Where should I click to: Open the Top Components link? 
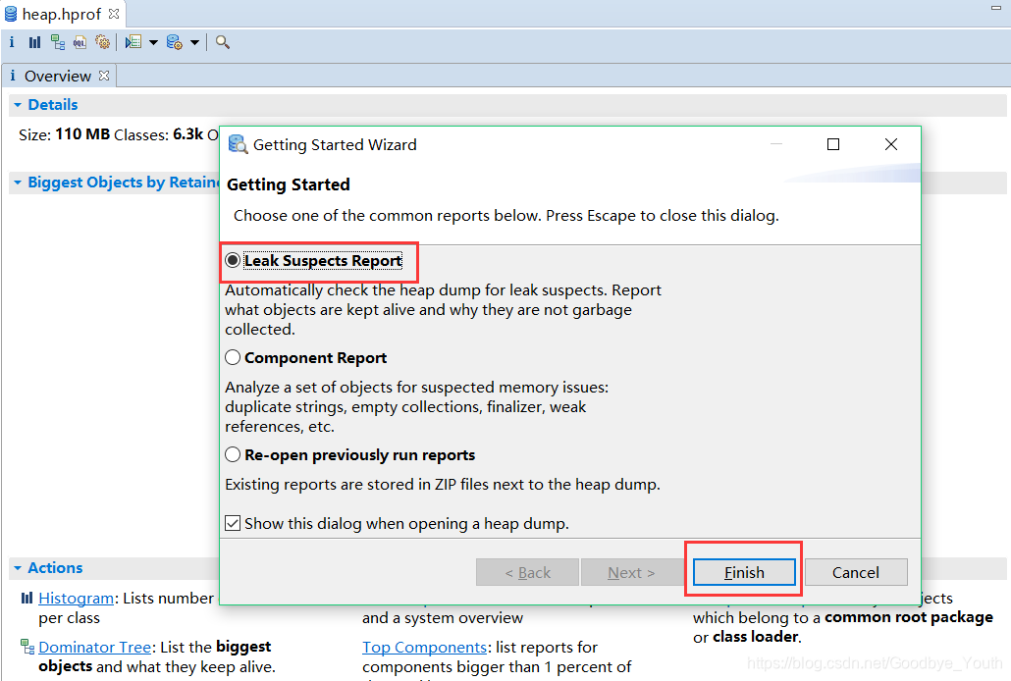424,647
